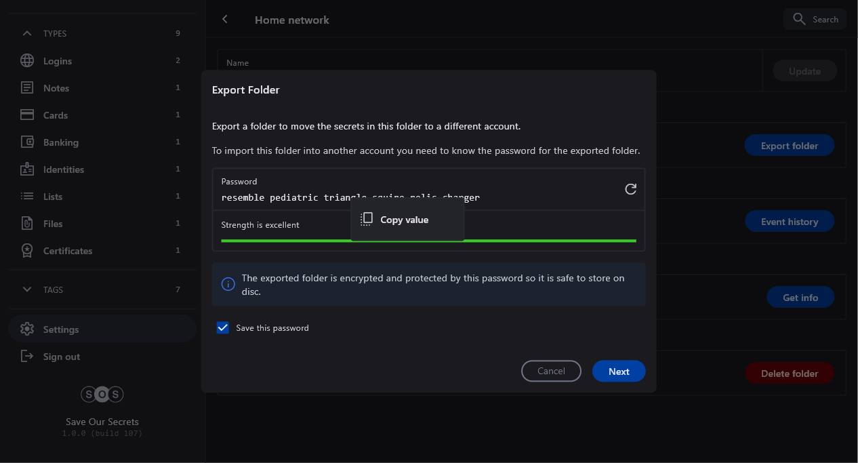Click the regenerate password refresh icon
This screenshot has width=858, height=463.
click(x=630, y=189)
